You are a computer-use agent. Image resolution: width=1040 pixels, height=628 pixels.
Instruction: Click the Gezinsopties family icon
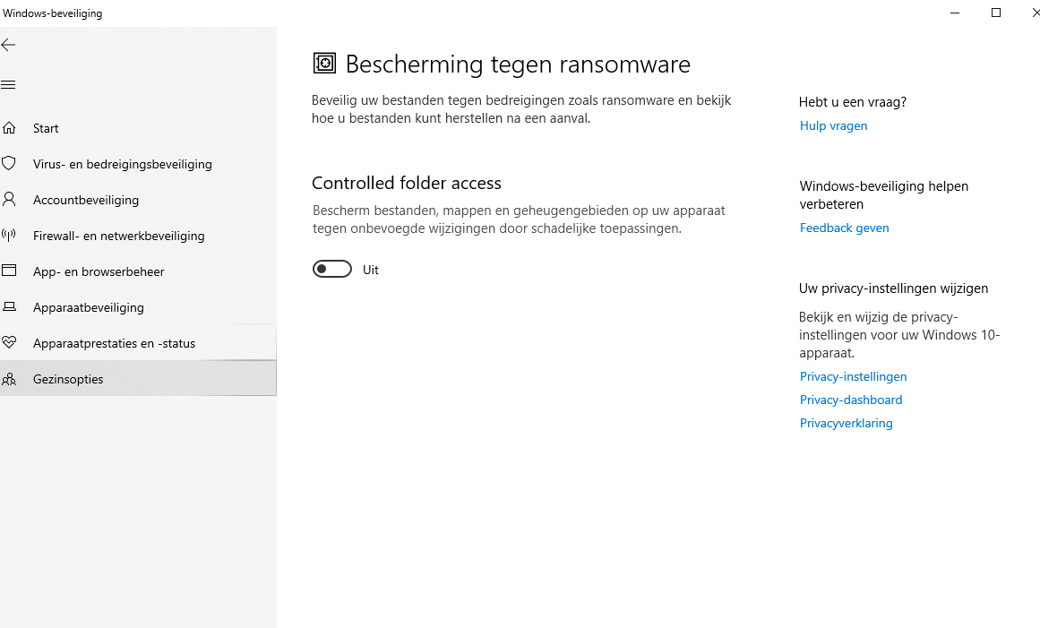[x=9, y=379]
